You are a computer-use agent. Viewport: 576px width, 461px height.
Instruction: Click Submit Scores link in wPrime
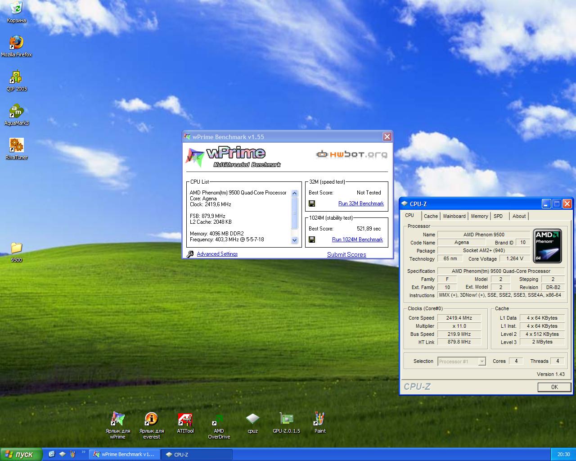click(346, 254)
